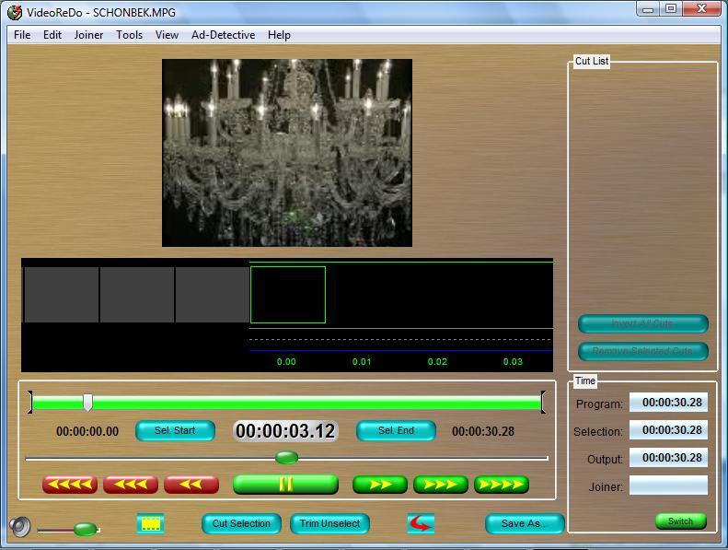
Task: Click the Output time field
Action: [668, 458]
